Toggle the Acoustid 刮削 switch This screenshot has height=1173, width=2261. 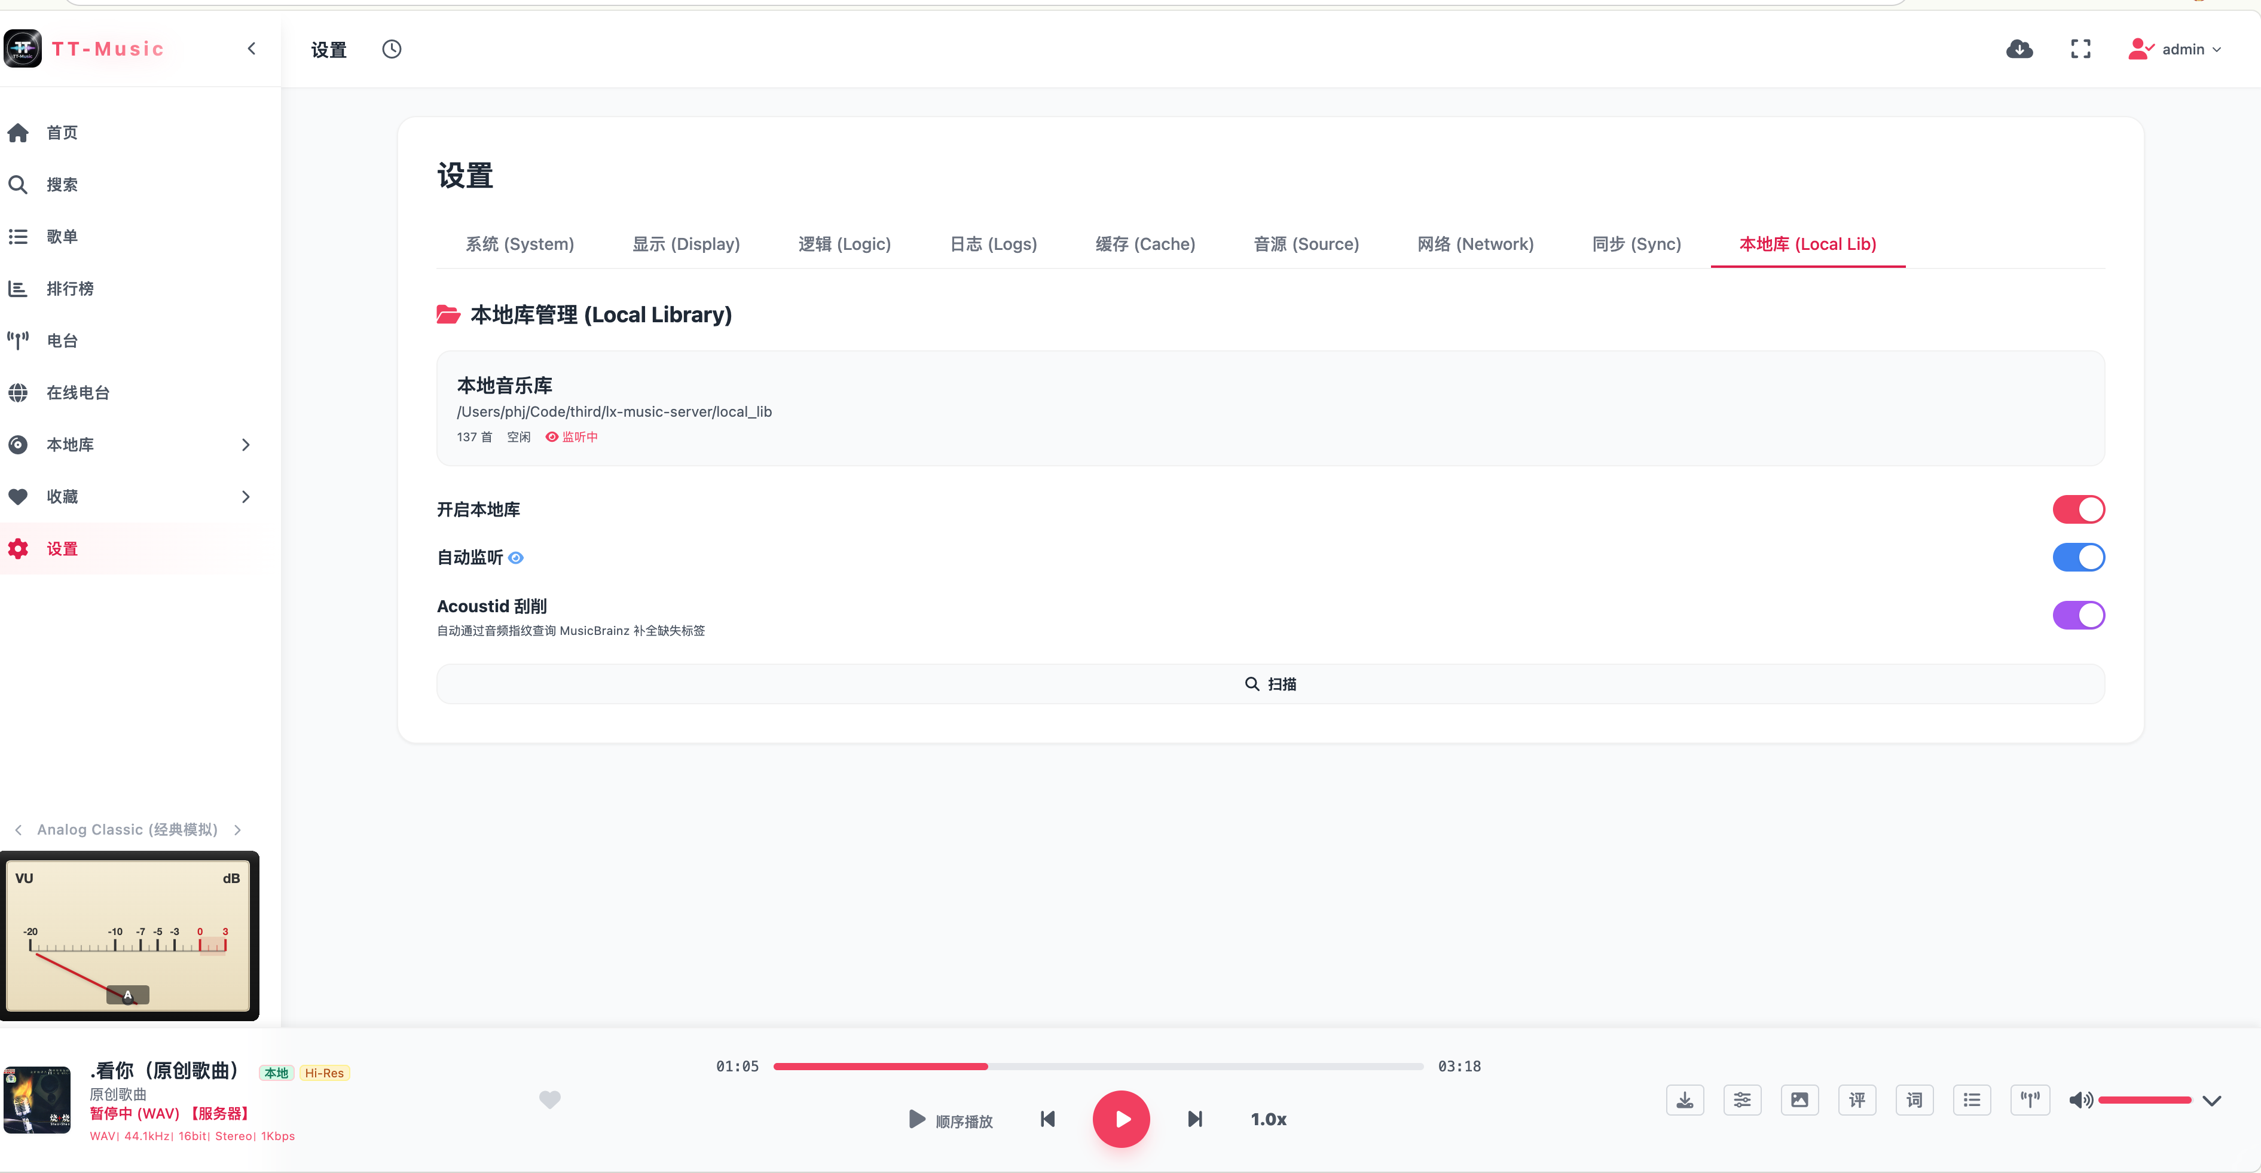point(2079,615)
